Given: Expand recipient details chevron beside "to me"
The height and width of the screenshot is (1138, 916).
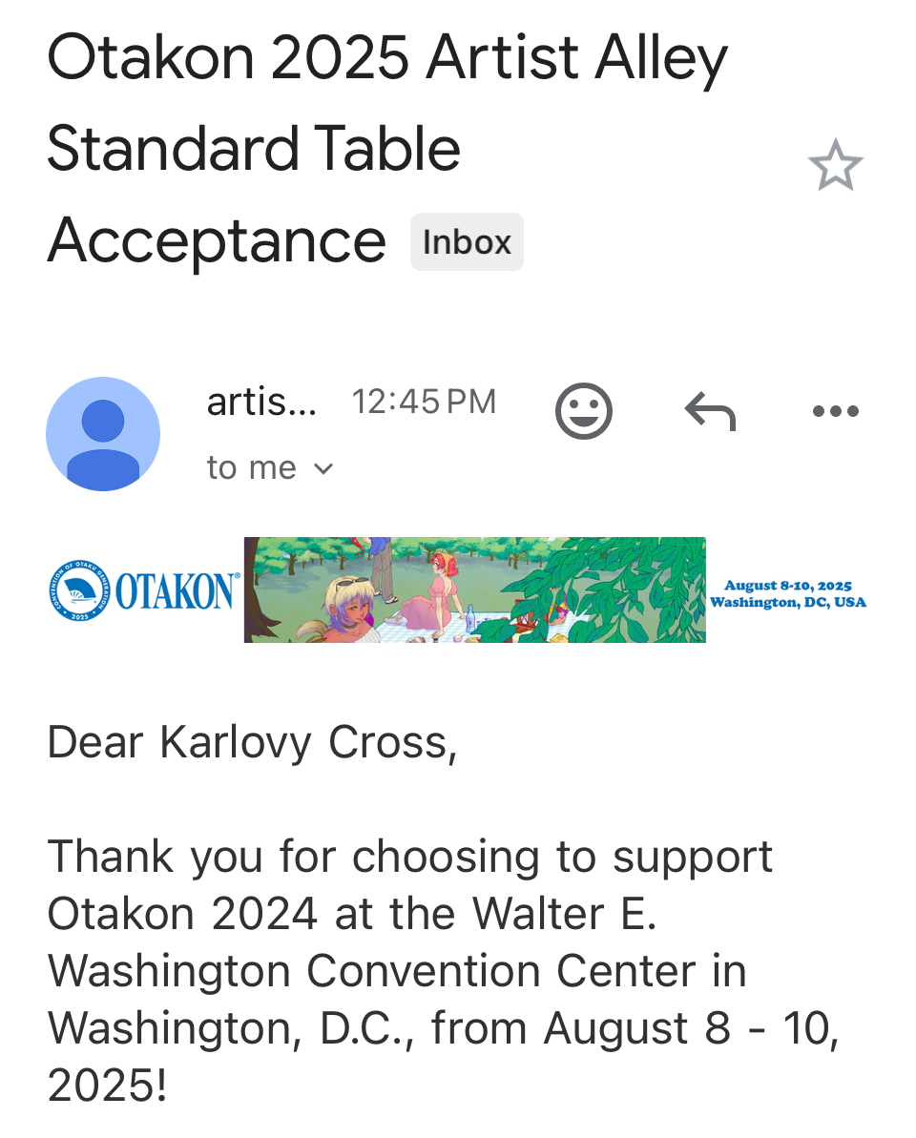Looking at the screenshot, I should point(323,468).
